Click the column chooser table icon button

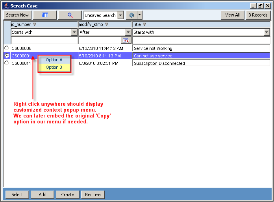pos(44,15)
